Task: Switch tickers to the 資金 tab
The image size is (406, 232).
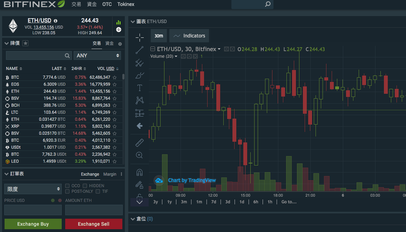Action: coord(109,43)
